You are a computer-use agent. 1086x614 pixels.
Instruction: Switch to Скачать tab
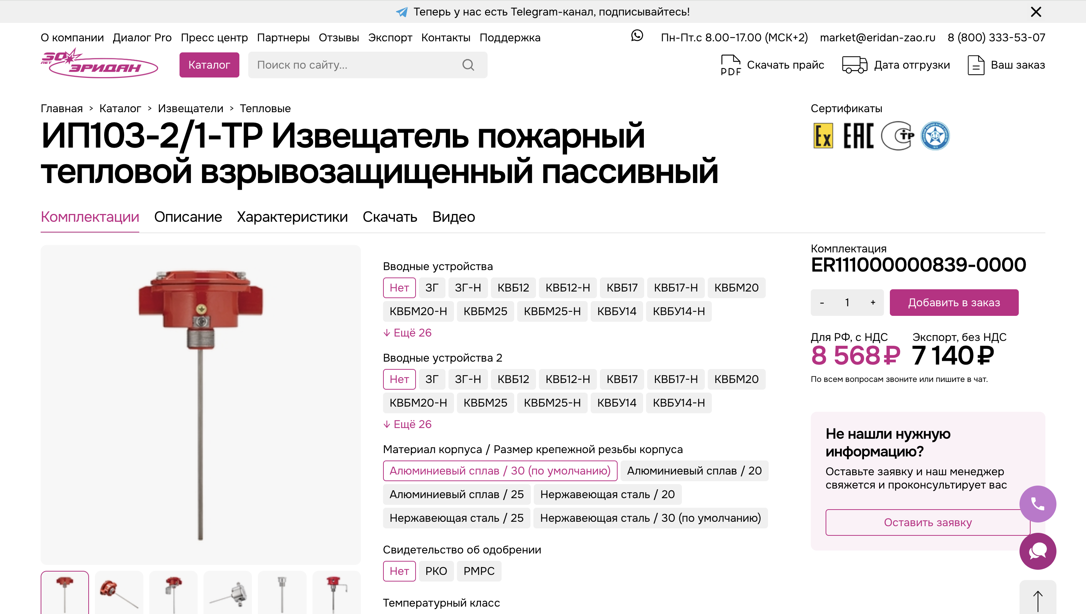[x=390, y=217]
